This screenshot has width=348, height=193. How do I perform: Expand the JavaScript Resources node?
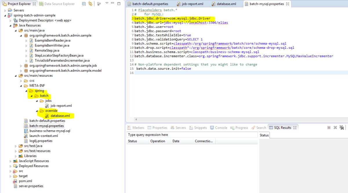point(10,161)
